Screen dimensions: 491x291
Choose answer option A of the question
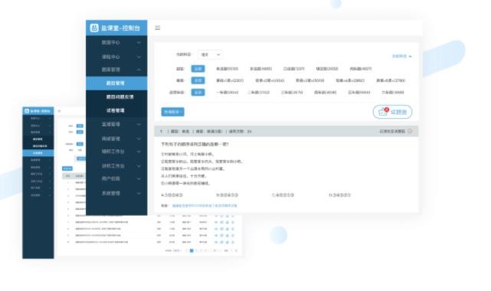click(x=172, y=195)
